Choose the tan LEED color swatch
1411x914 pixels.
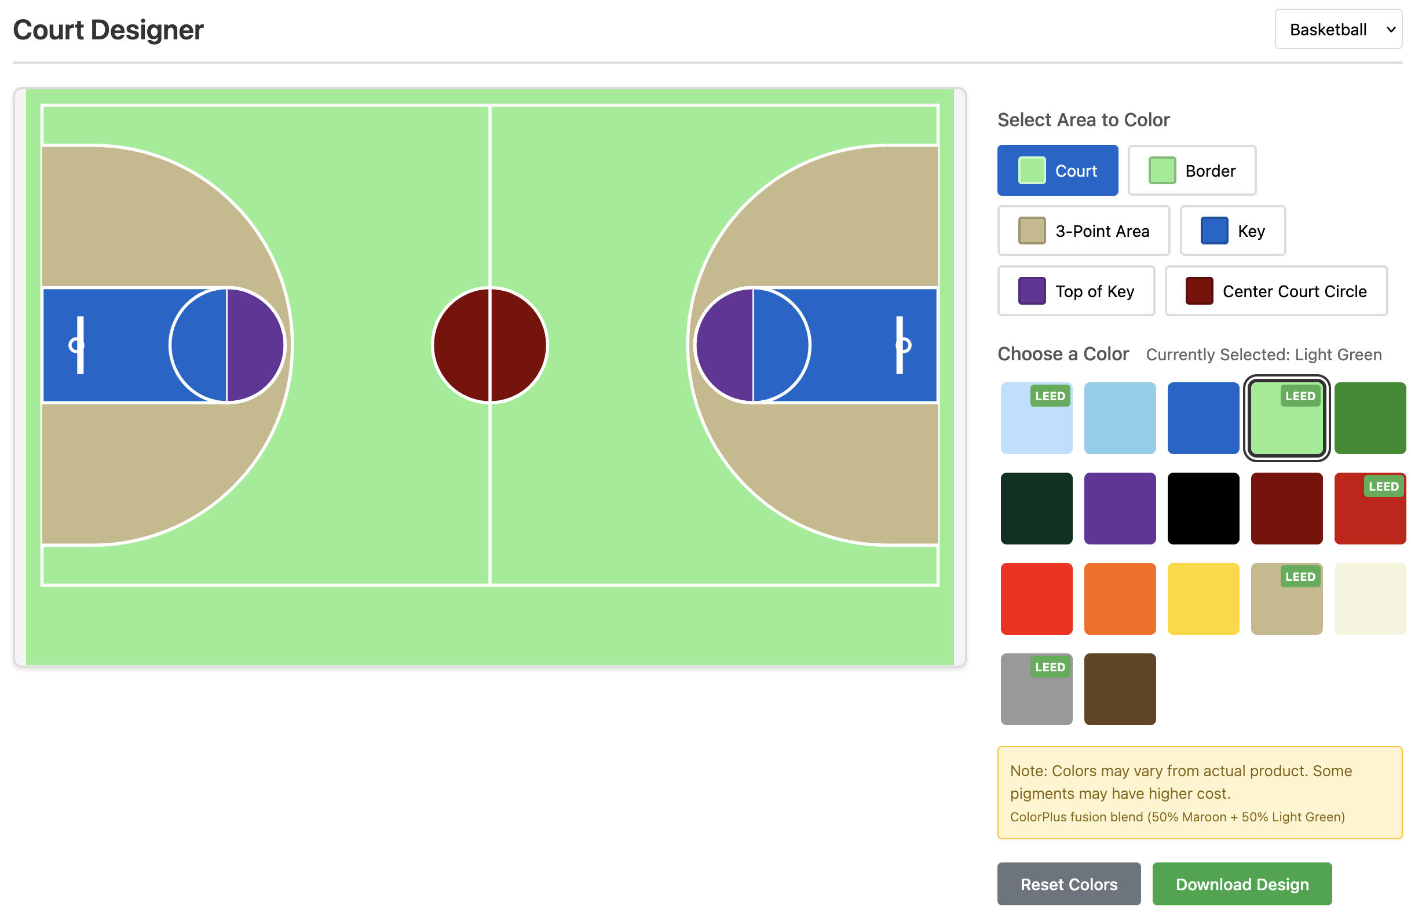[1286, 599]
